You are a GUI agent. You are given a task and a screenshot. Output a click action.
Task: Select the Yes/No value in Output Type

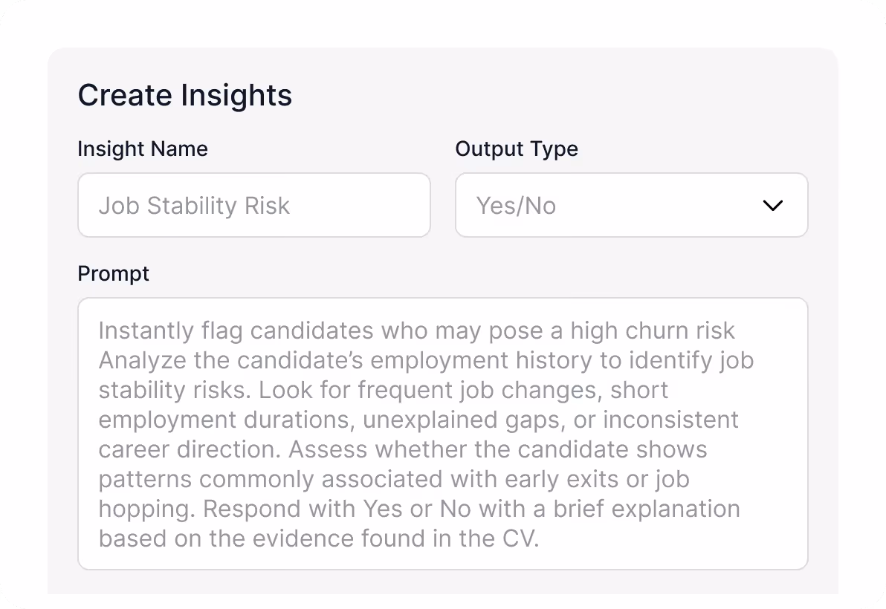516,206
